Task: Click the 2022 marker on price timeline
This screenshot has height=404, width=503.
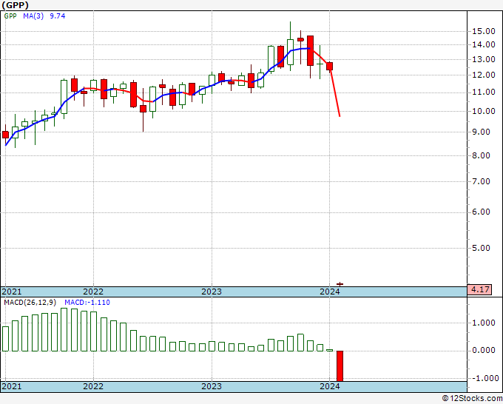Action: pyautogui.click(x=93, y=292)
